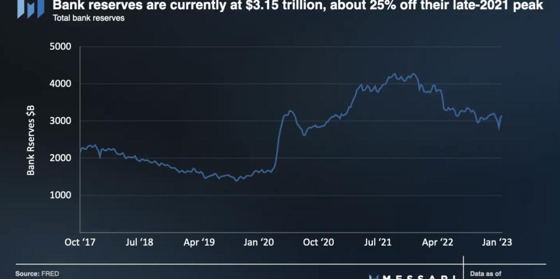The height and width of the screenshot is (279, 560).
Task: Click the Oct '17 x-axis label
Action: tap(79, 242)
